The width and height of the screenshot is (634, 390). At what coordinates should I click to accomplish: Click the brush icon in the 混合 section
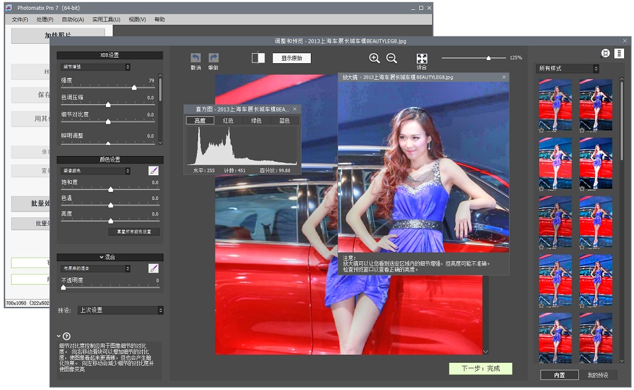(x=154, y=268)
